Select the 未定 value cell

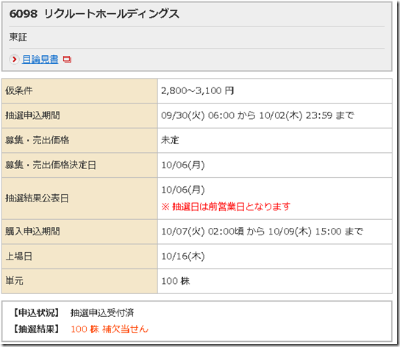pos(170,140)
